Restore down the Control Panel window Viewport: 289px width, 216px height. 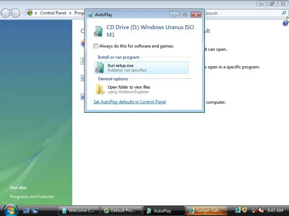coord(272,4)
